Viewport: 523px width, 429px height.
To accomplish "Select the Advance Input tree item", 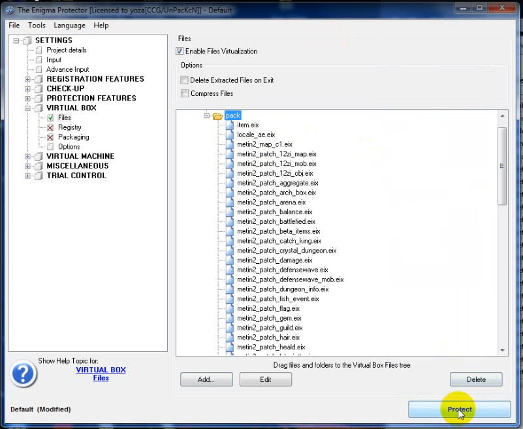I will tap(68, 69).
